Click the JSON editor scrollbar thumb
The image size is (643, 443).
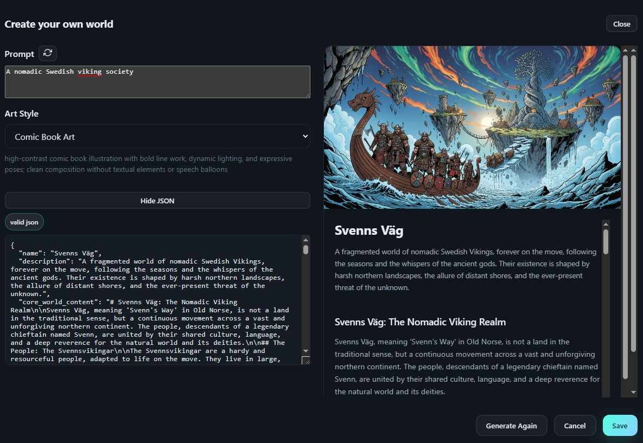[x=305, y=249]
